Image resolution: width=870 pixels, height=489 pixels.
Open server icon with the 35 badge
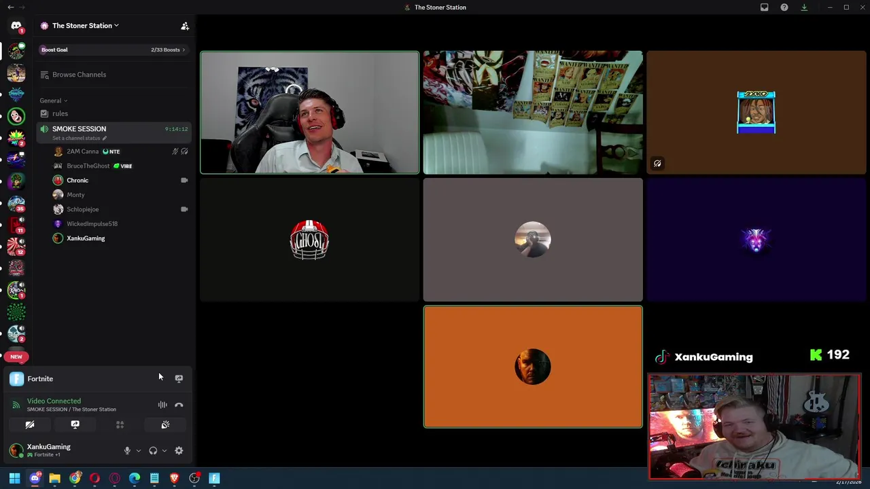(x=16, y=203)
